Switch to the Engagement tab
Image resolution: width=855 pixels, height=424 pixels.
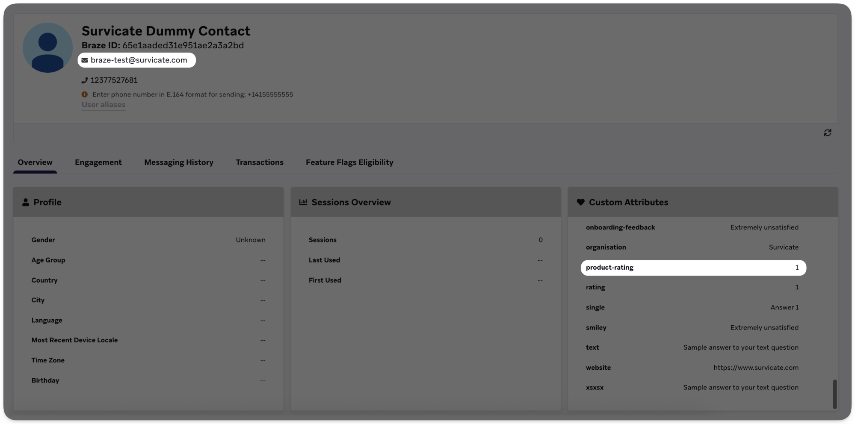98,162
